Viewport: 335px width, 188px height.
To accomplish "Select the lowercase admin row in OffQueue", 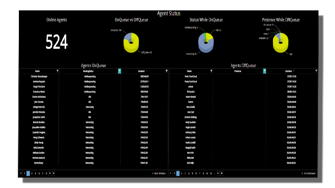I will 243,87.
